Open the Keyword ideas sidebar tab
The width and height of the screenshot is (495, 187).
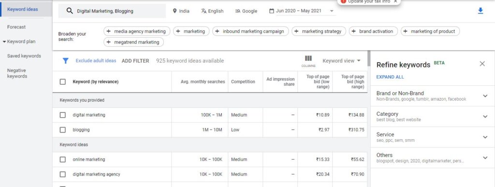(26, 10)
